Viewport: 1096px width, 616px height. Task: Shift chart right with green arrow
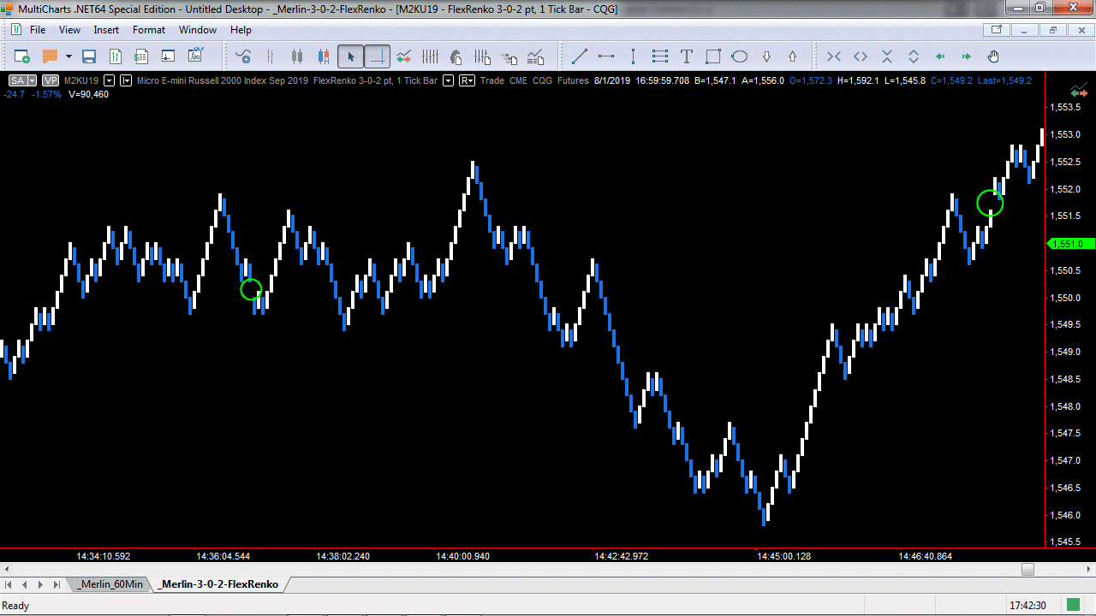click(967, 57)
